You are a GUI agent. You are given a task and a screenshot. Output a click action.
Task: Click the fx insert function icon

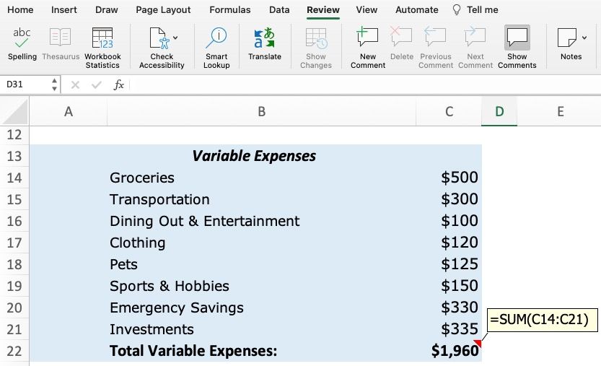coord(119,84)
